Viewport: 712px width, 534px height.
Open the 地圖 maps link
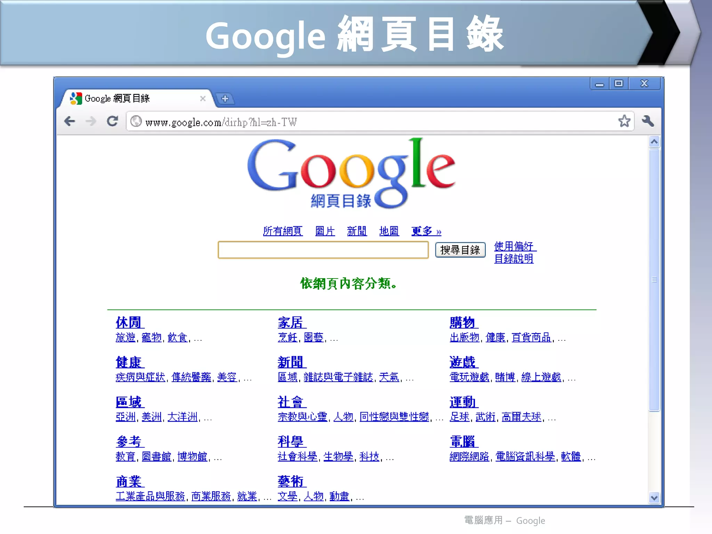(389, 231)
